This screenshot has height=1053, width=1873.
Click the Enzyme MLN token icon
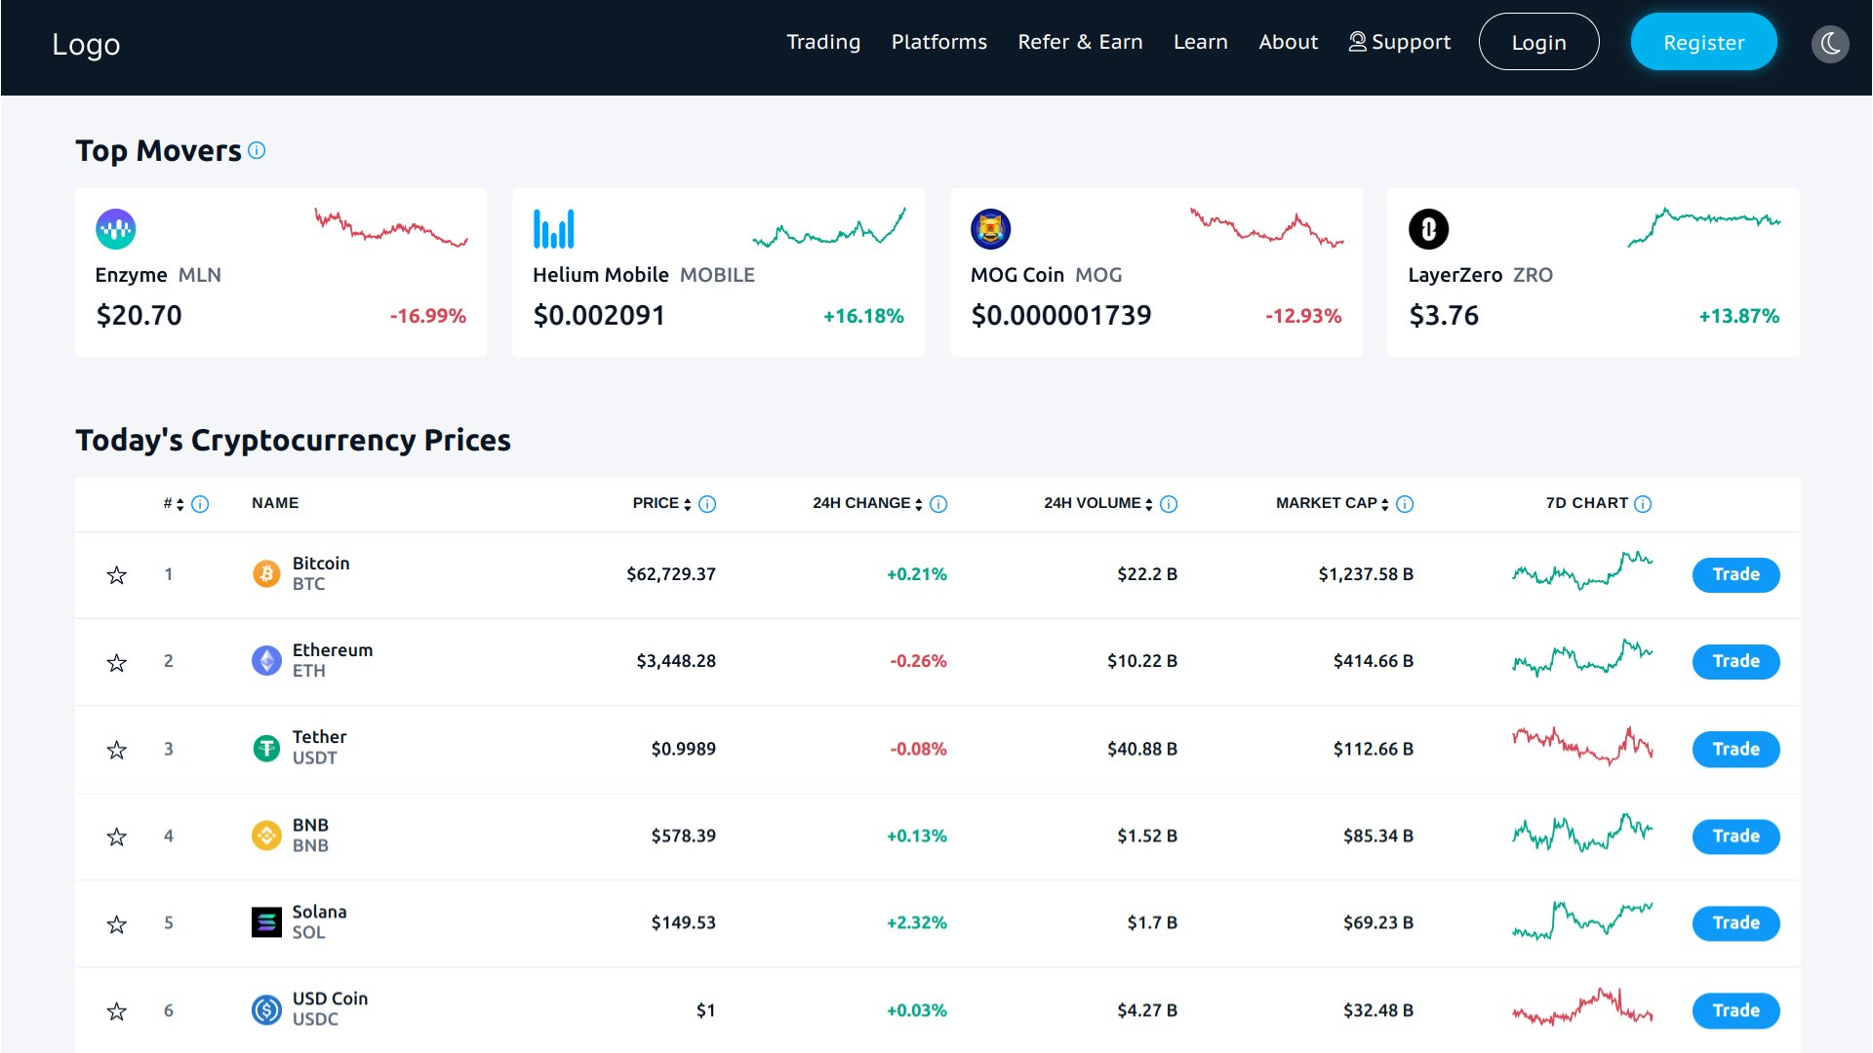116,230
